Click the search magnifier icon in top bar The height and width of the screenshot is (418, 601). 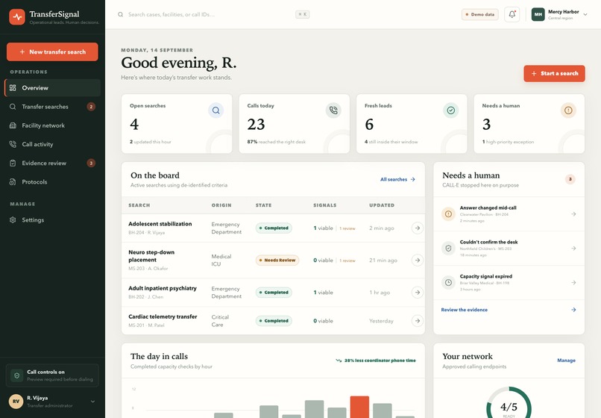click(120, 15)
